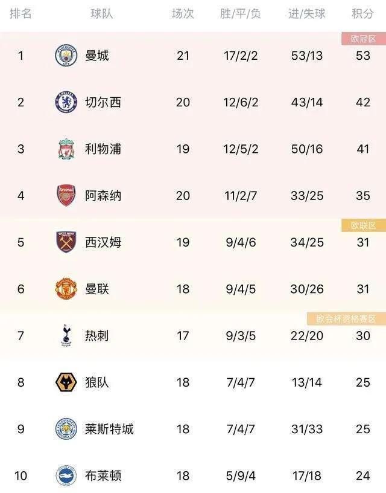Click the Wolves club crest

click(x=66, y=382)
